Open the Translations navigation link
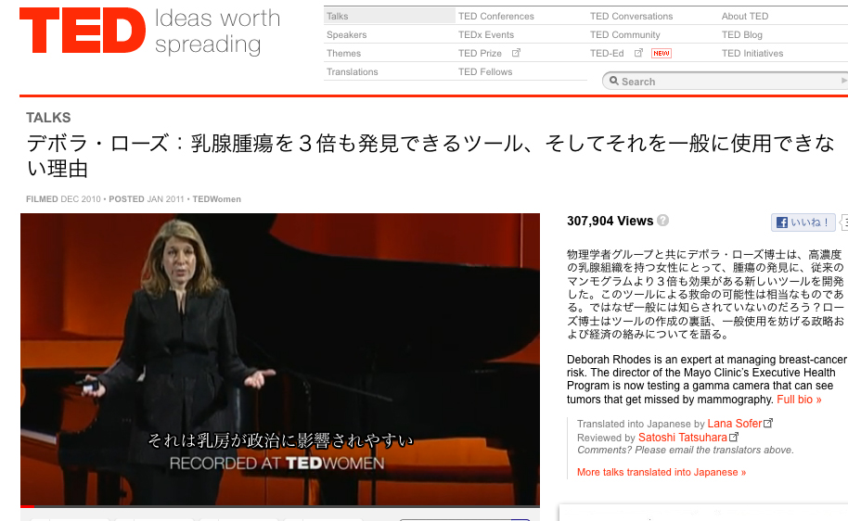The height and width of the screenshot is (521, 848). [352, 71]
